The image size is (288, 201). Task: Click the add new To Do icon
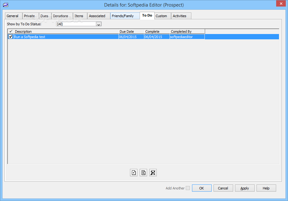[x=133, y=173]
